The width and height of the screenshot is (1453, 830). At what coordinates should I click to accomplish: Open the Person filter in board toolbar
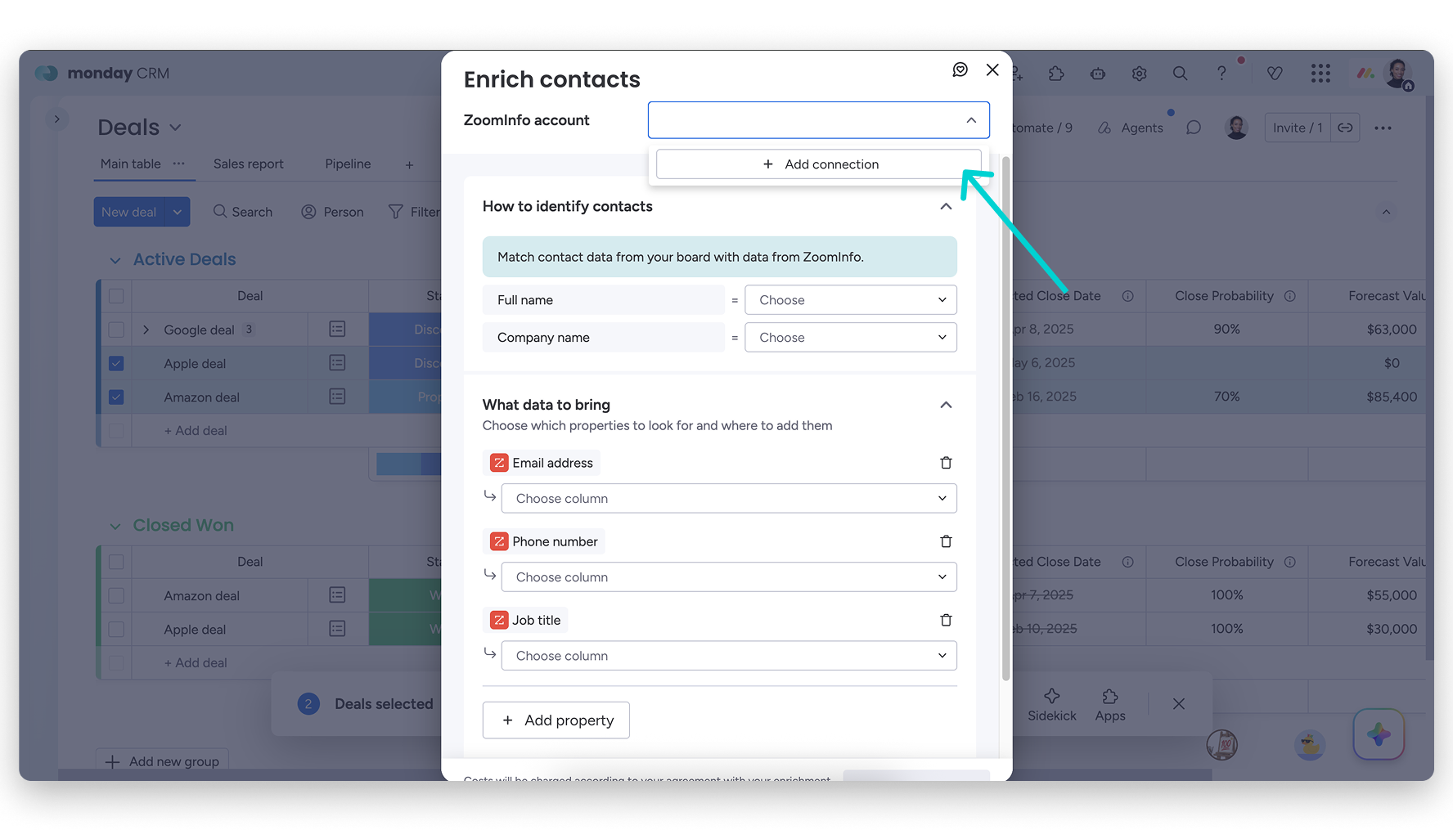[332, 212]
